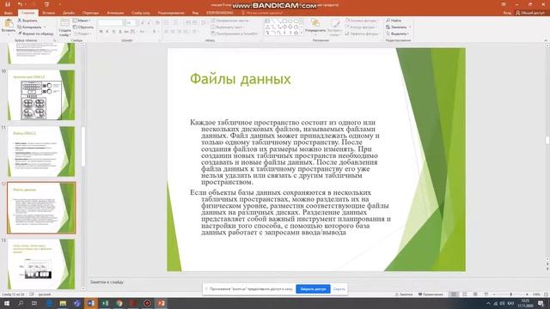550x309 pixels.
Task: Open Select (Выделить) dropdown
Action: click(x=397, y=33)
